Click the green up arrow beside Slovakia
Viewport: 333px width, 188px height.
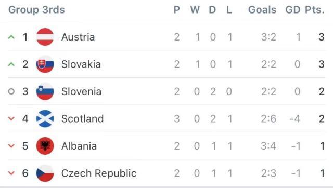[11, 64]
